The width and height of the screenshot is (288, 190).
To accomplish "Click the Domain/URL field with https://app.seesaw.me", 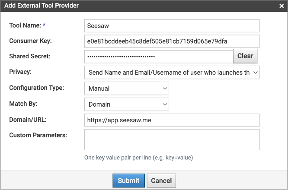I will pyautogui.click(x=172, y=120).
